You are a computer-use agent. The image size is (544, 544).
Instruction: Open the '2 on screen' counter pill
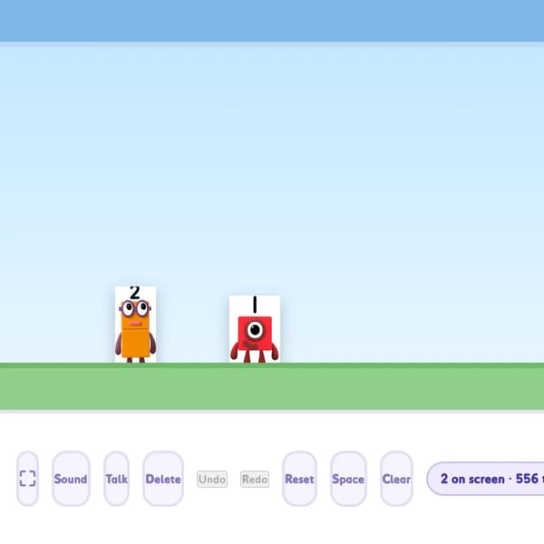(486, 479)
